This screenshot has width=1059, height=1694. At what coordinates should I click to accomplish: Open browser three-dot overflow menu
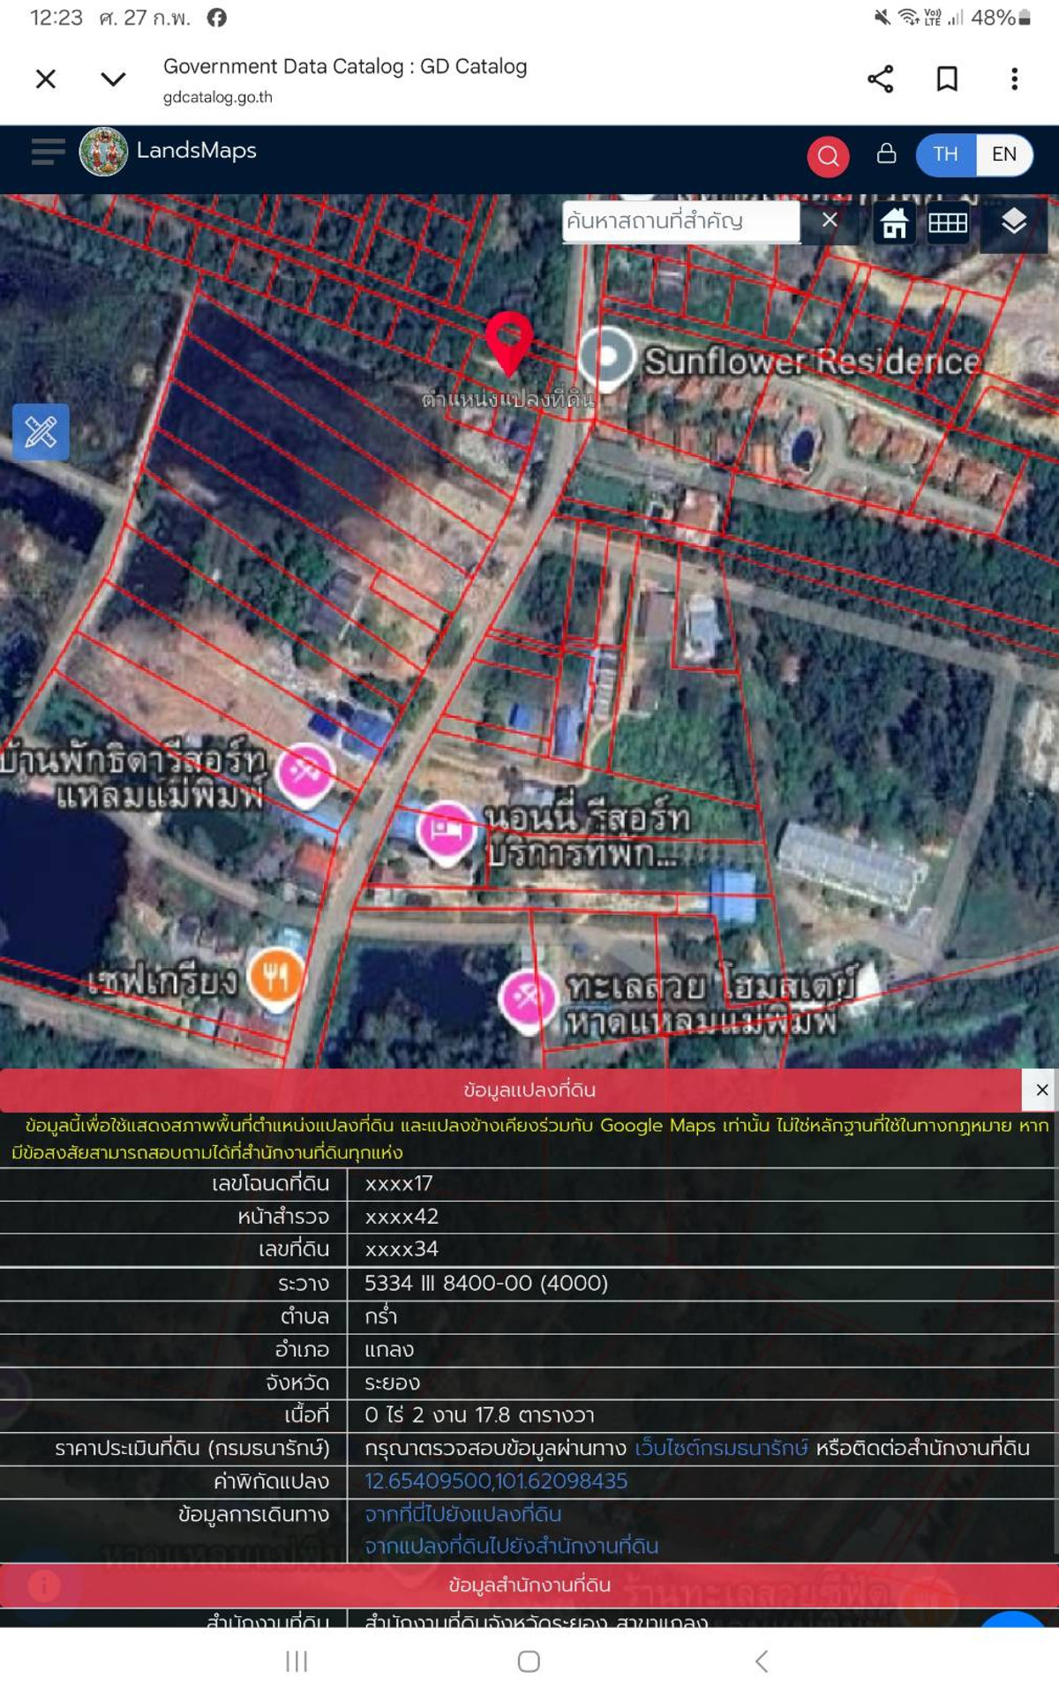(1014, 79)
